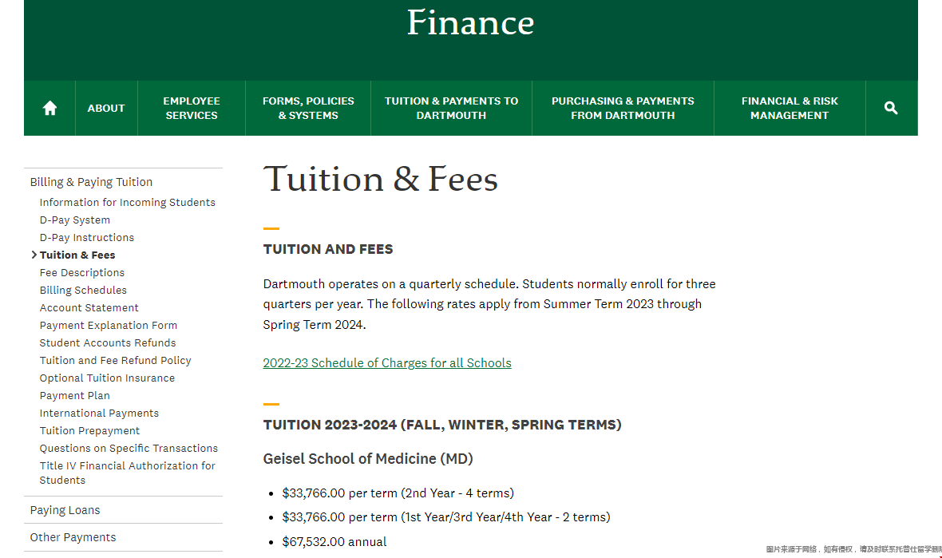Open the International Payments page
This screenshot has height=558, width=942.
[x=99, y=414]
